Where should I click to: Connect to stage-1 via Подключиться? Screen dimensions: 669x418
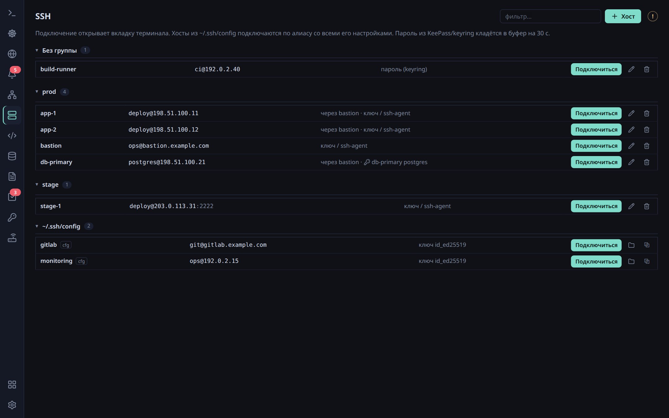596,206
